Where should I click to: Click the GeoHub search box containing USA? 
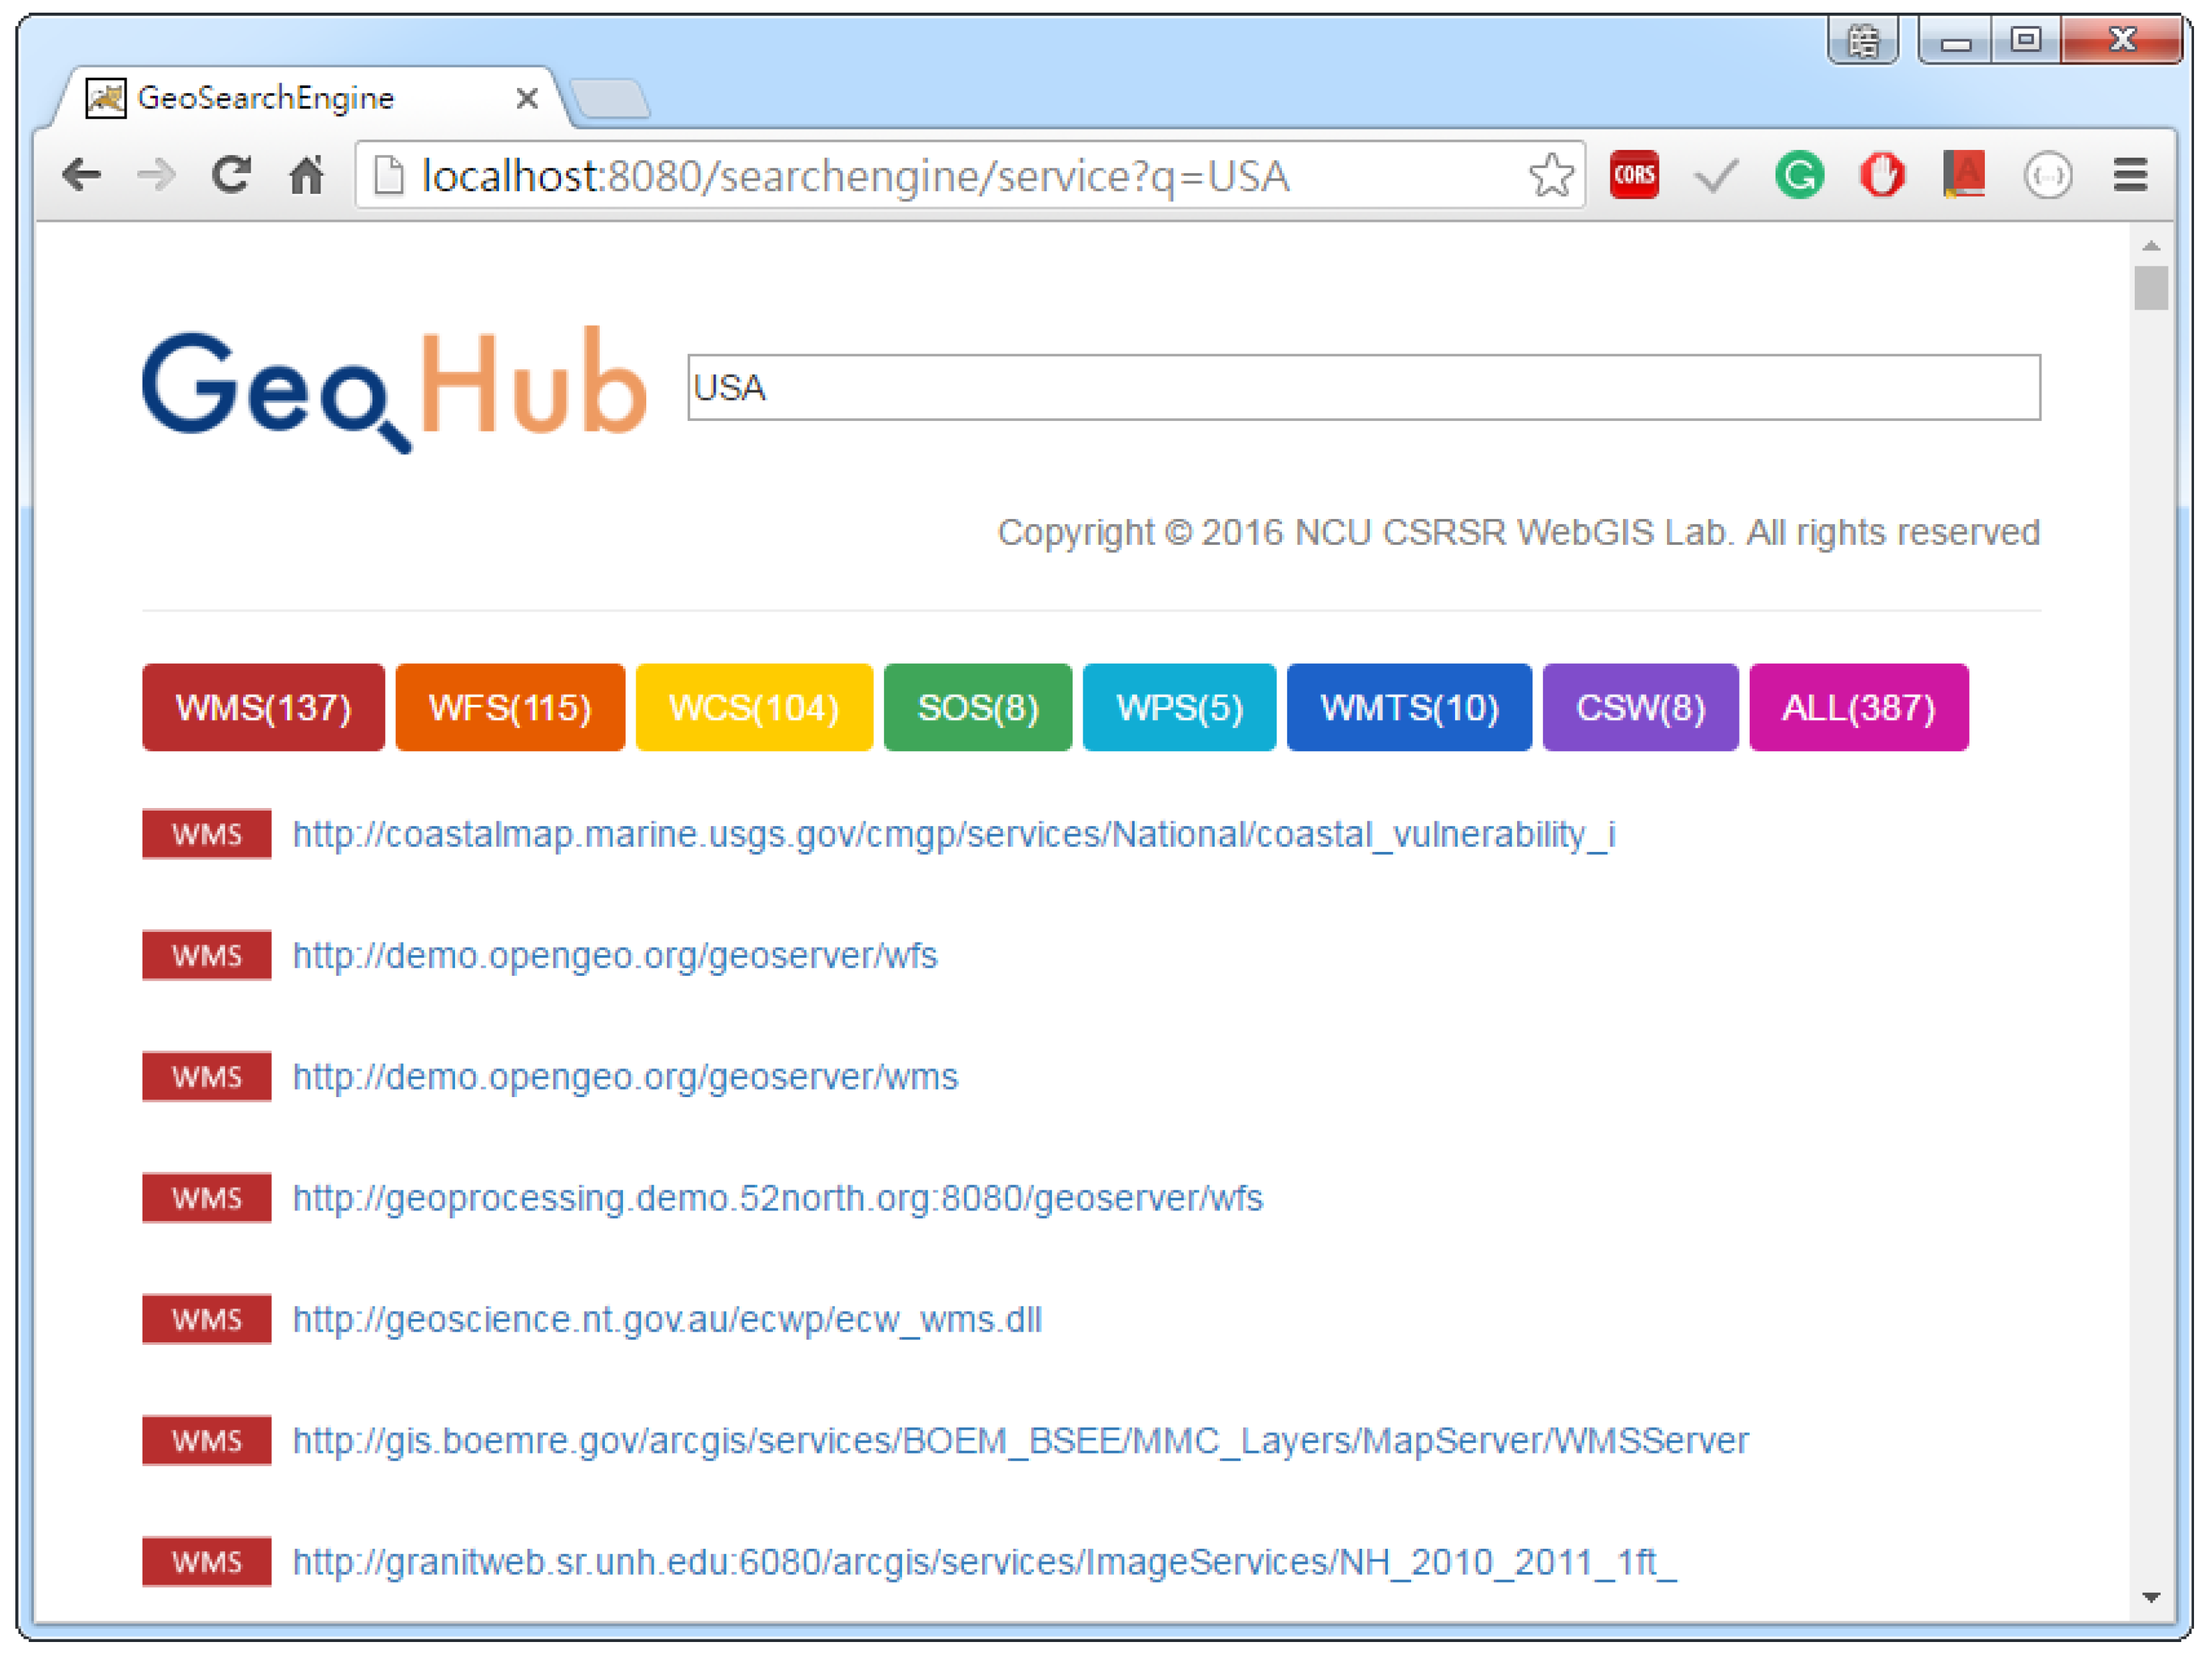(1363, 387)
